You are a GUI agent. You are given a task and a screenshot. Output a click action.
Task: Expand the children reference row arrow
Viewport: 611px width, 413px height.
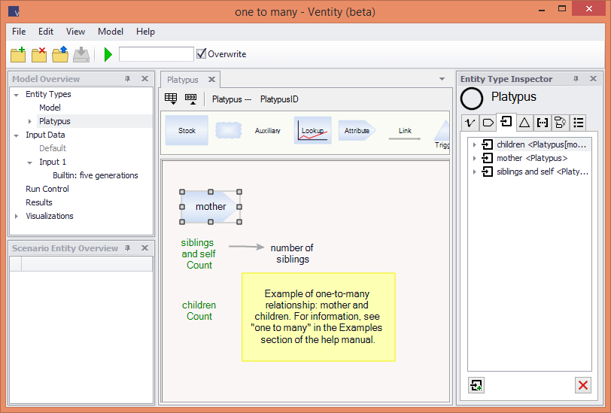474,145
